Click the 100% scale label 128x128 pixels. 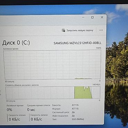pyautogui.click(x=99, y=48)
